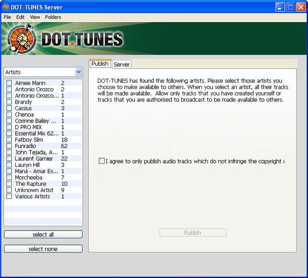308x278 pixels.
Task: Agree to copyright terms checkbox
Action: tap(101, 161)
